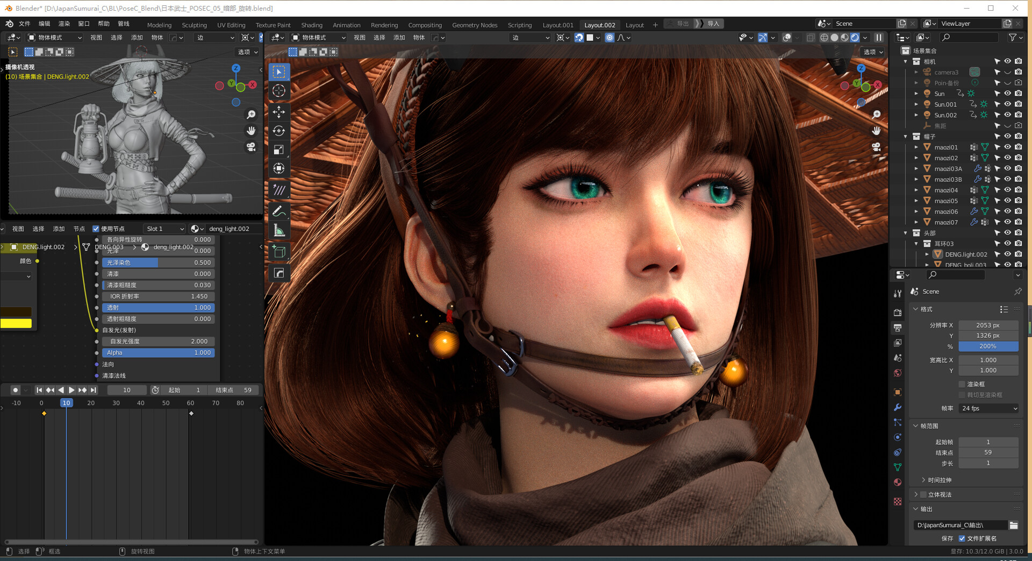Select the Add Cube tool
Screen dimensions: 1032x561
[279, 252]
